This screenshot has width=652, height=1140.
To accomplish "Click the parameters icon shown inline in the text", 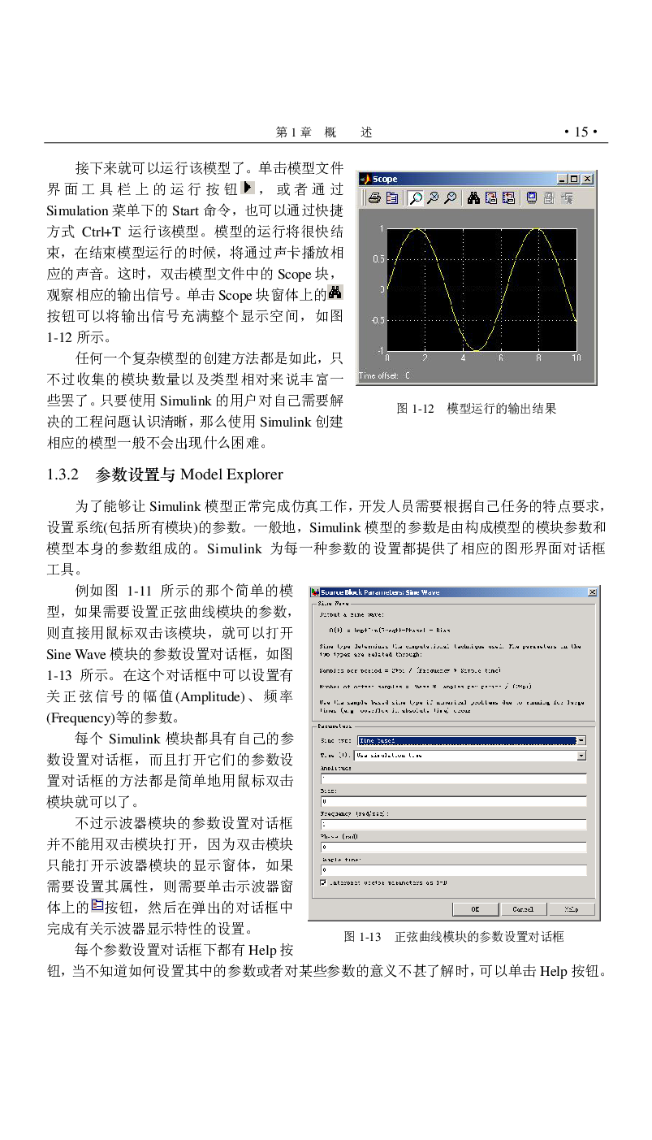I will pyautogui.click(x=97, y=904).
